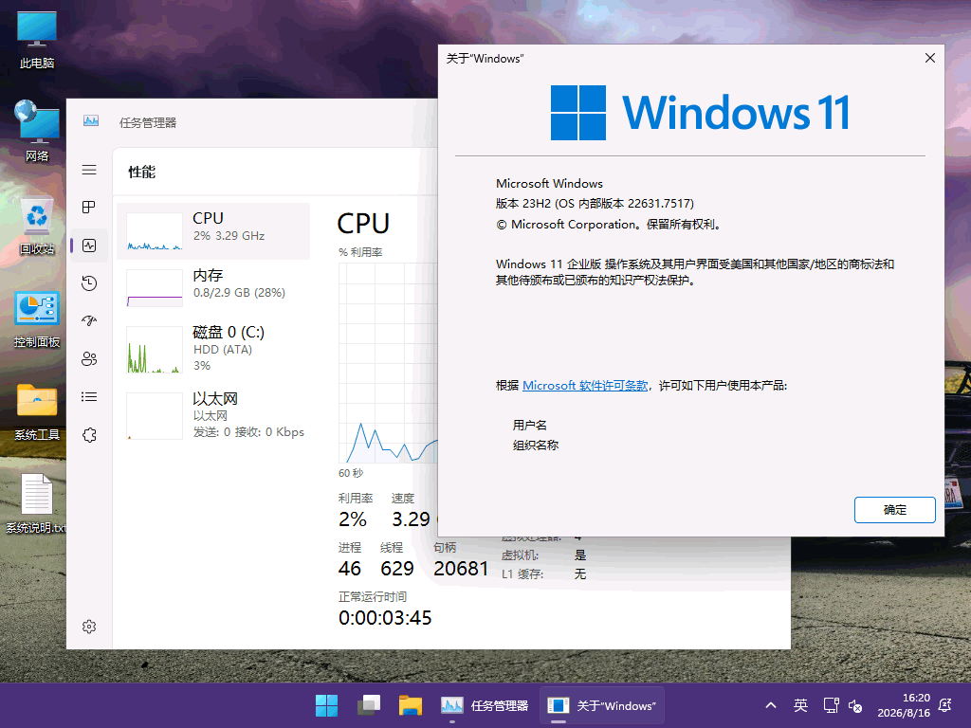The image size is (971, 728).
Task: Select 系统工具 folder on desktop
Action: point(37,412)
